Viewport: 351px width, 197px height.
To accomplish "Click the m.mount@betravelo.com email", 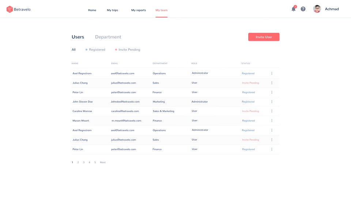I will pos(127,121).
